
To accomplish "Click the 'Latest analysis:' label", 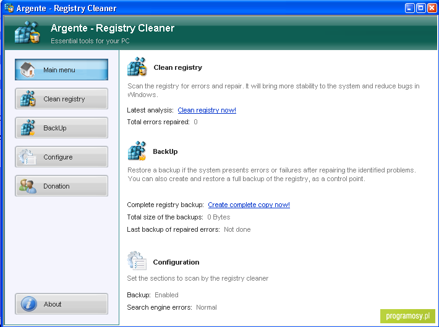I will [150, 110].
